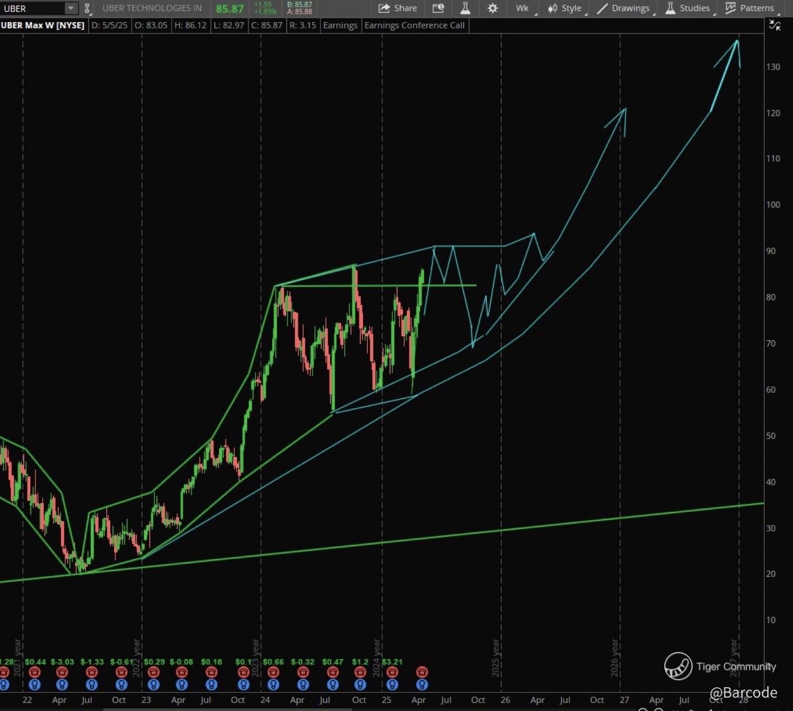Click the R: 3.15 range value
Screen dimensions: 793x711
pyautogui.click(x=302, y=25)
